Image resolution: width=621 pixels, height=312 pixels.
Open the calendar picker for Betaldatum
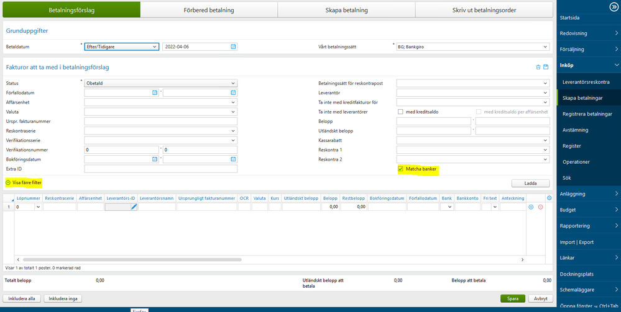click(233, 47)
